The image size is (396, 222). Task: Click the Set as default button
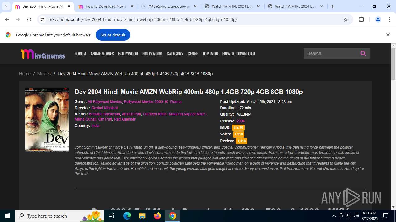113,35
